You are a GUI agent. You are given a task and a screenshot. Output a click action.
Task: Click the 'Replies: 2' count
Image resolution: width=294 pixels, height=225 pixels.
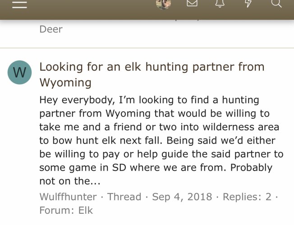247,197
